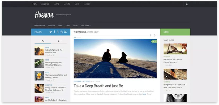The width and height of the screenshot is (219, 105).
Task: Open the Twitter follow icon
Action: [x=50, y=32]
